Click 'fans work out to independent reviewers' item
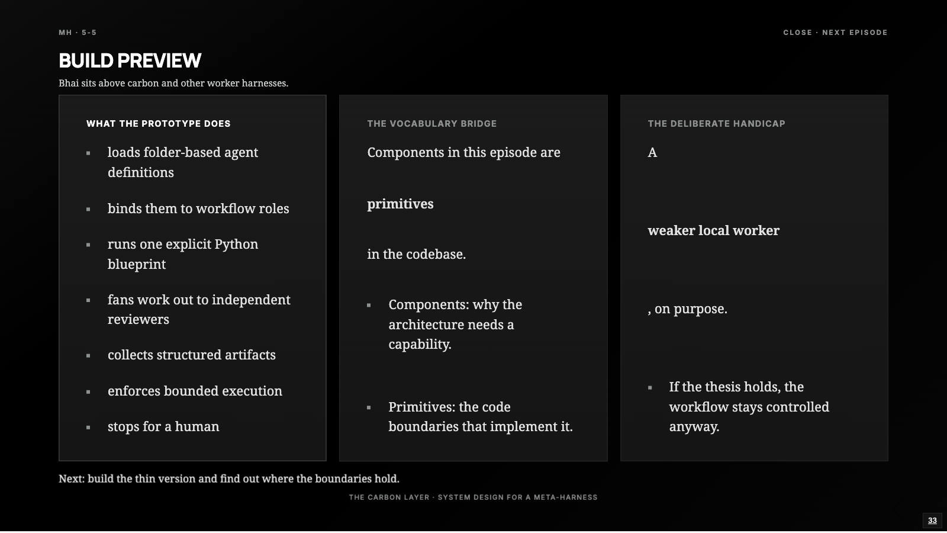Viewport: 947px width, 533px height. click(199, 310)
